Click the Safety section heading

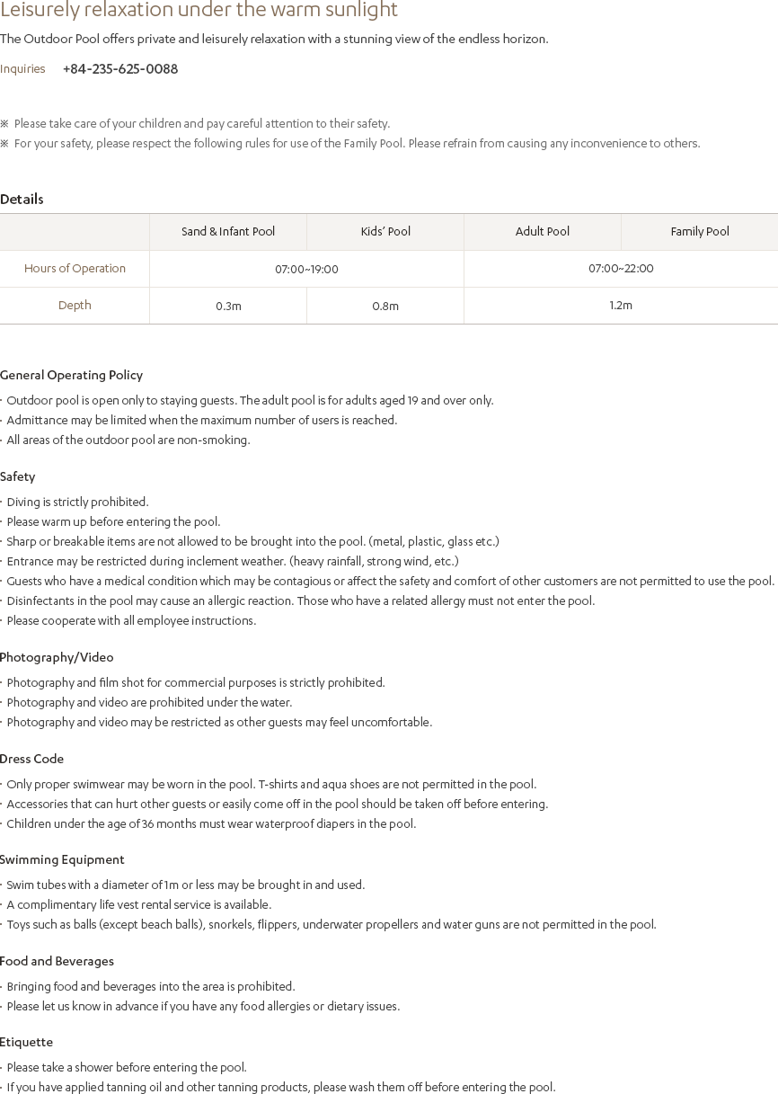[x=18, y=477]
